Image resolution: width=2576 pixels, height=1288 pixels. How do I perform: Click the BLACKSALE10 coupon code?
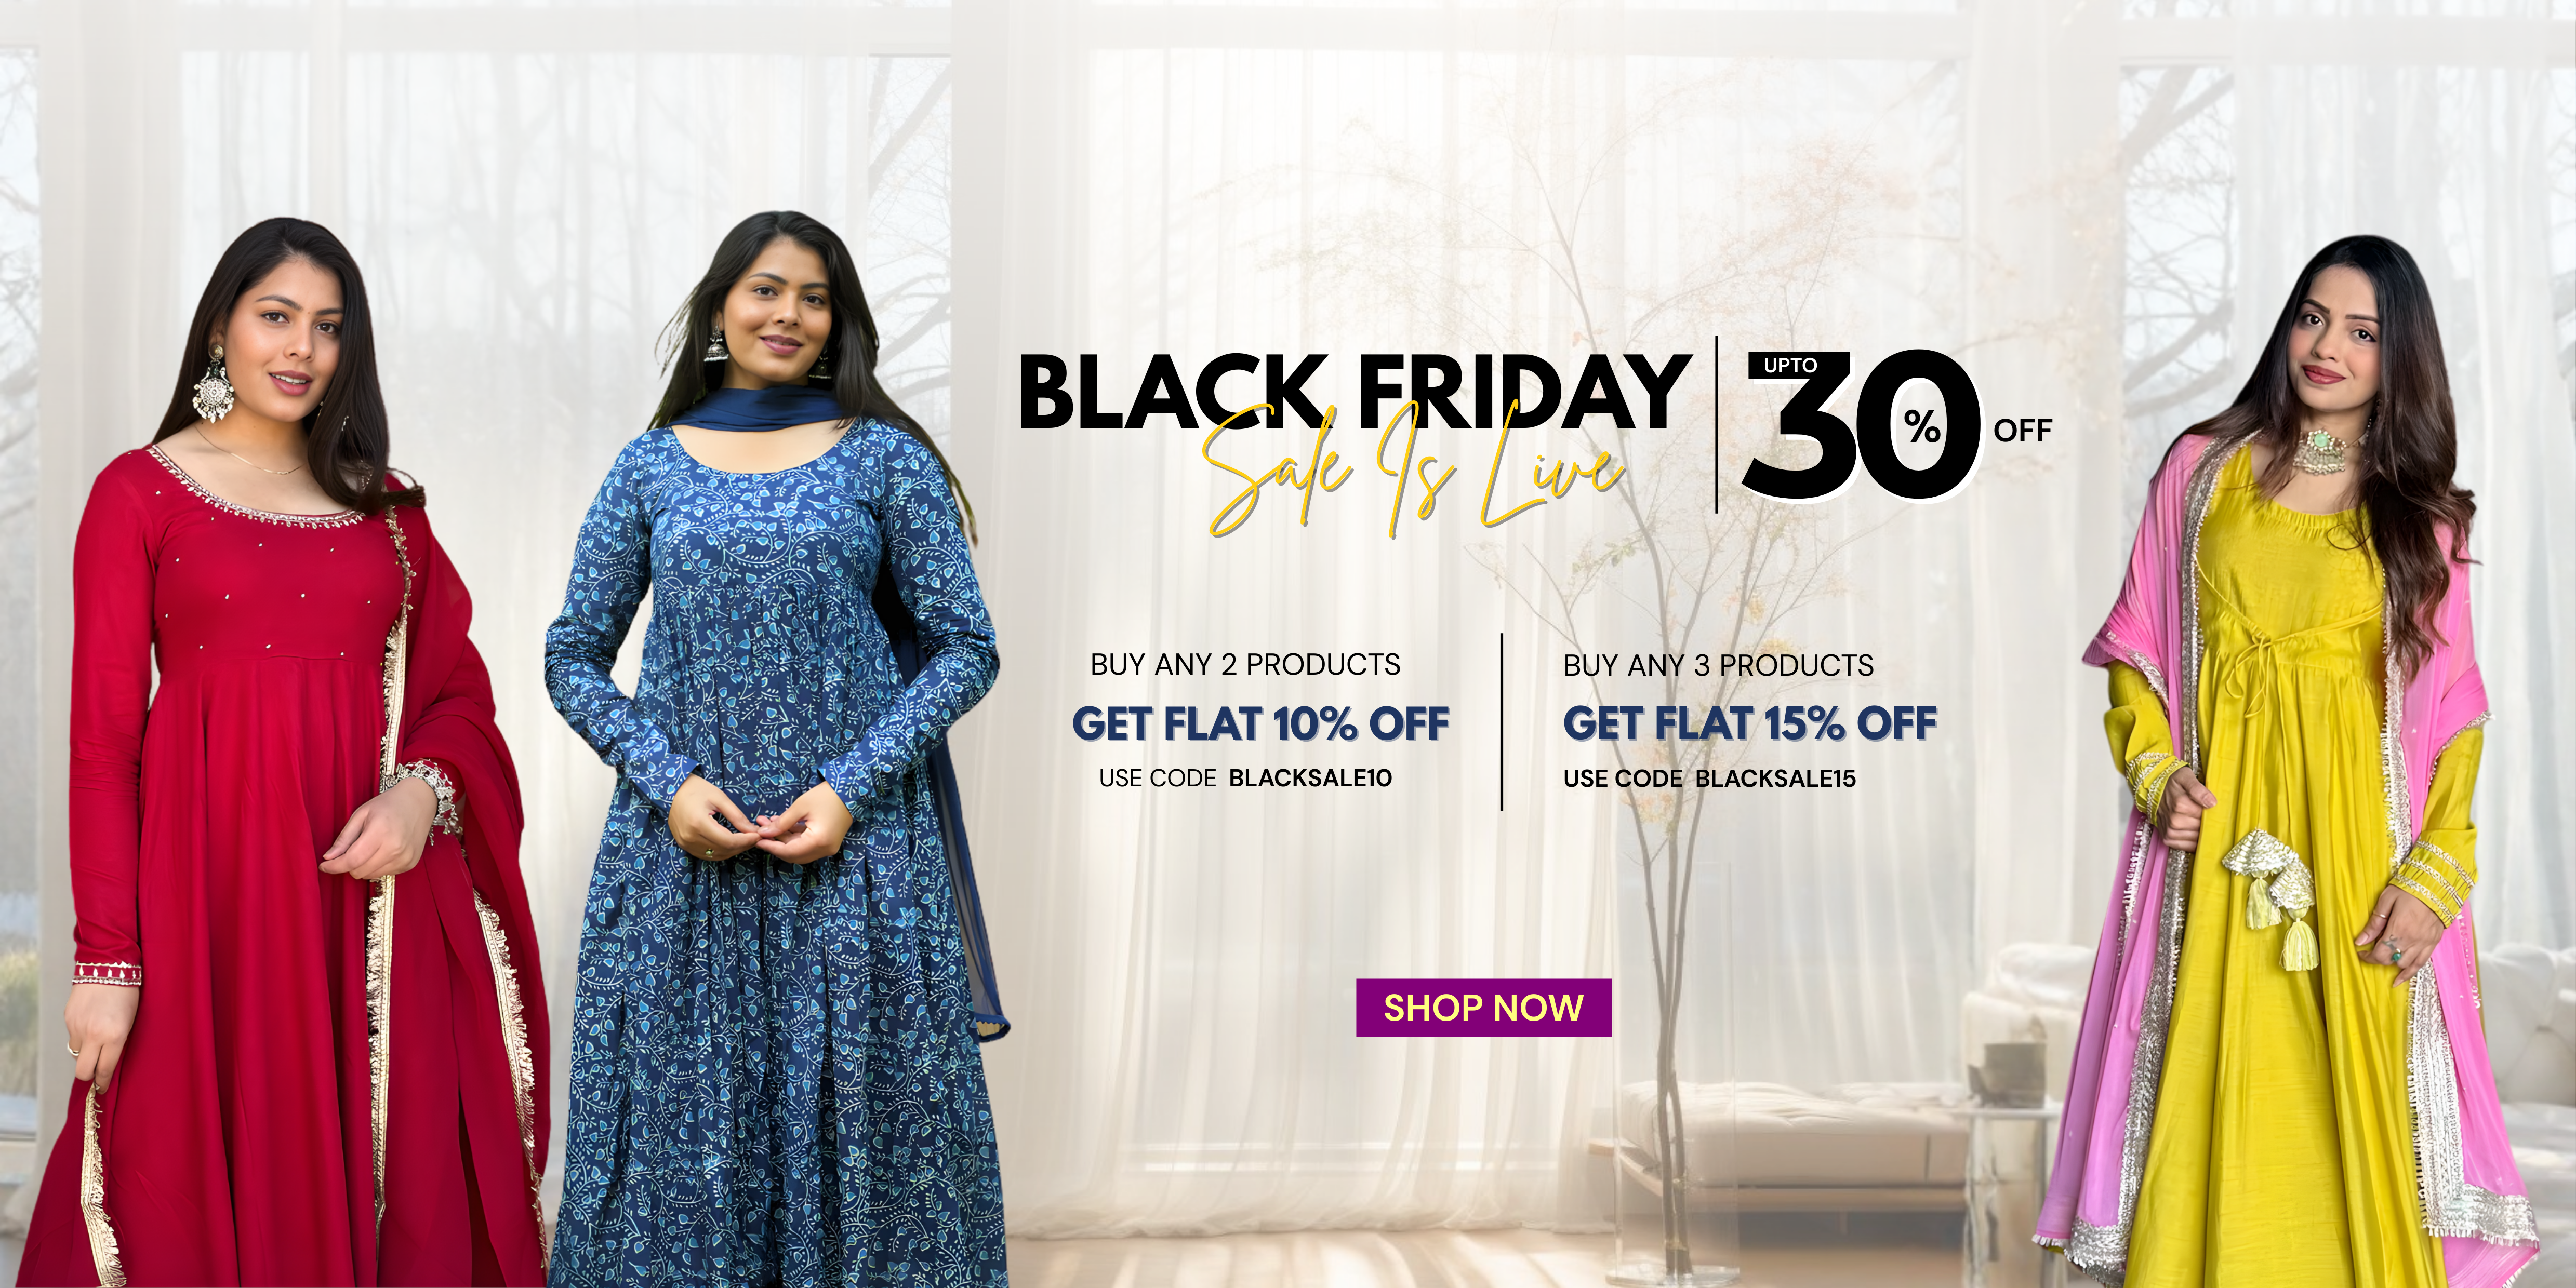tap(1310, 779)
